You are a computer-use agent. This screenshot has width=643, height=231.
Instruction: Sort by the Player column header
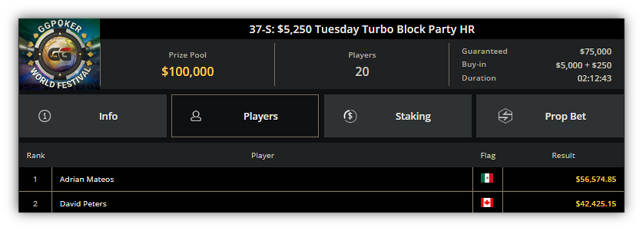pos(263,156)
